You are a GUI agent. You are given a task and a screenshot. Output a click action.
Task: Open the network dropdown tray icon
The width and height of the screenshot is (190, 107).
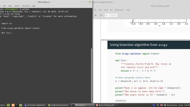(158, 105)
